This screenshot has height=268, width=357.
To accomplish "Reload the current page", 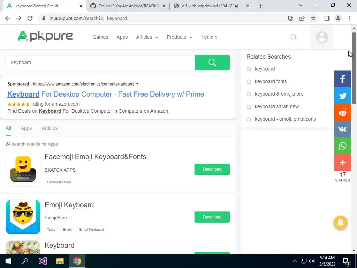I will coord(30,18).
